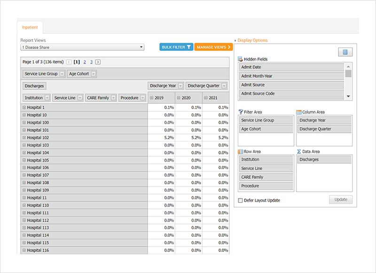Select Discharge Year in Column Area

coord(324,120)
